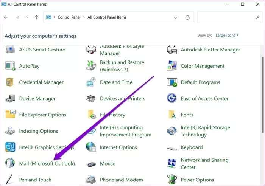This screenshot has width=265, height=186.
Task: Open the Keyboard link
Action: click(x=192, y=147)
